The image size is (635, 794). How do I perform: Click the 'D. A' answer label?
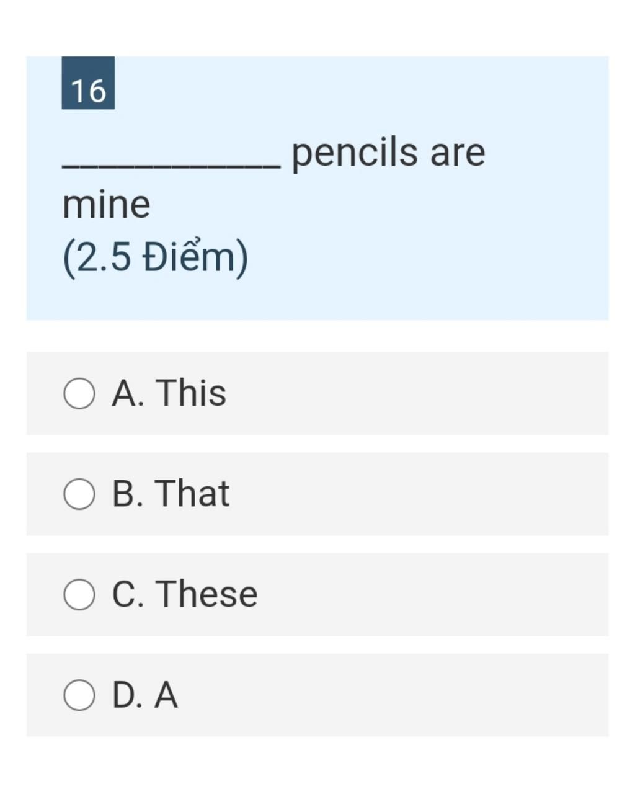144,695
